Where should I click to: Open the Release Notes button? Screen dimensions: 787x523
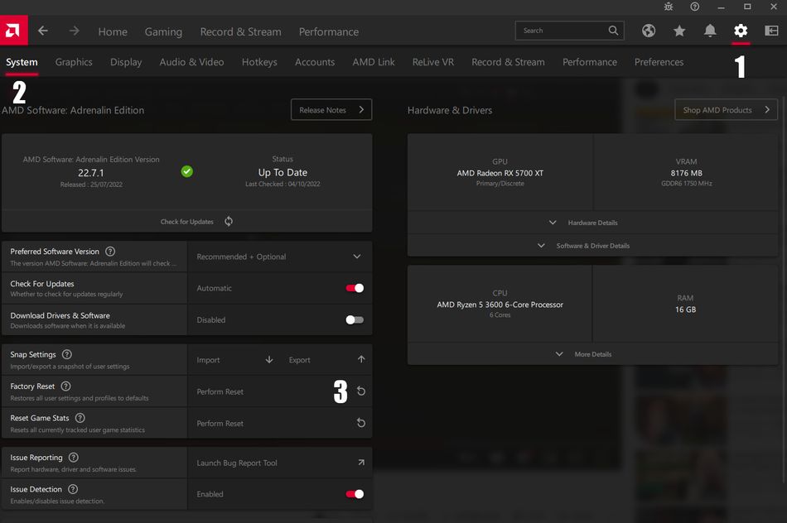(331, 110)
